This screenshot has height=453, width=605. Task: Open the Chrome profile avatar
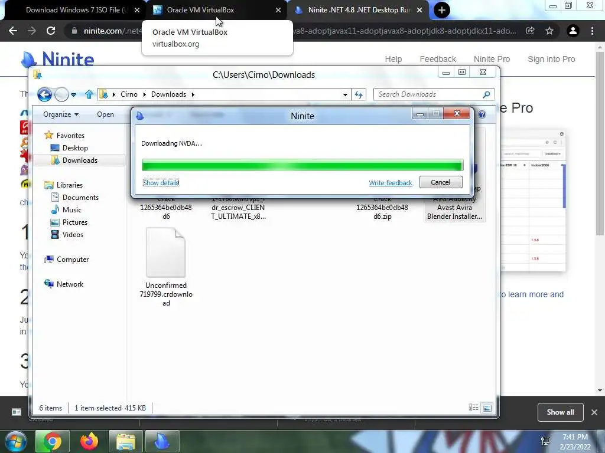pos(573,31)
